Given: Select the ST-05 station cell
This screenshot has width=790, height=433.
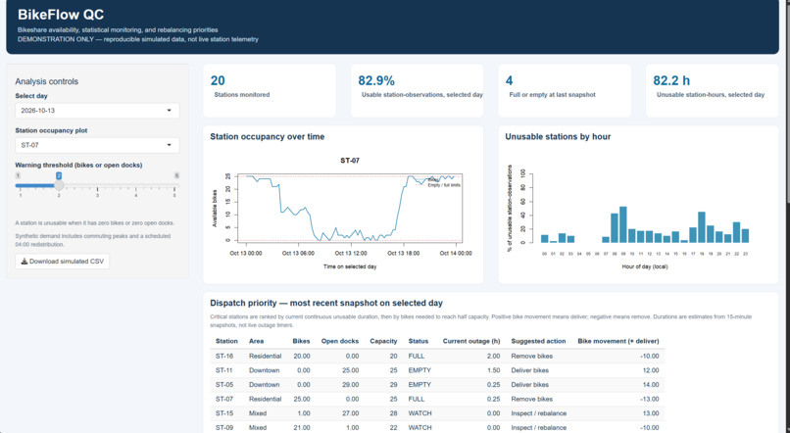Looking at the screenshot, I should pos(224,385).
